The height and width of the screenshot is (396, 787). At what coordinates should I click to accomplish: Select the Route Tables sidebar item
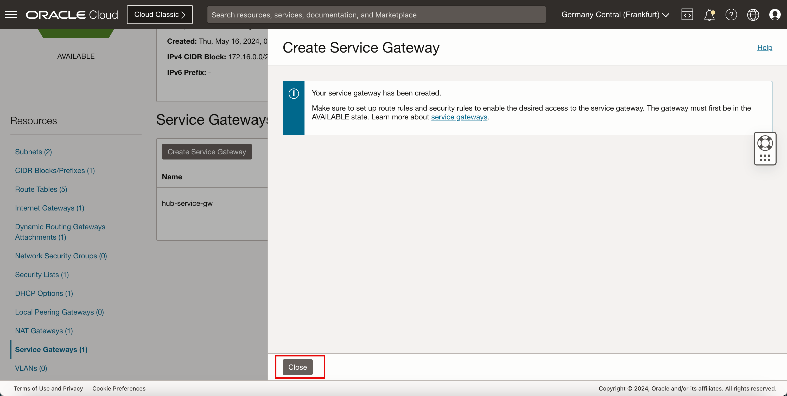pyautogui.click(x=41, y=189)
